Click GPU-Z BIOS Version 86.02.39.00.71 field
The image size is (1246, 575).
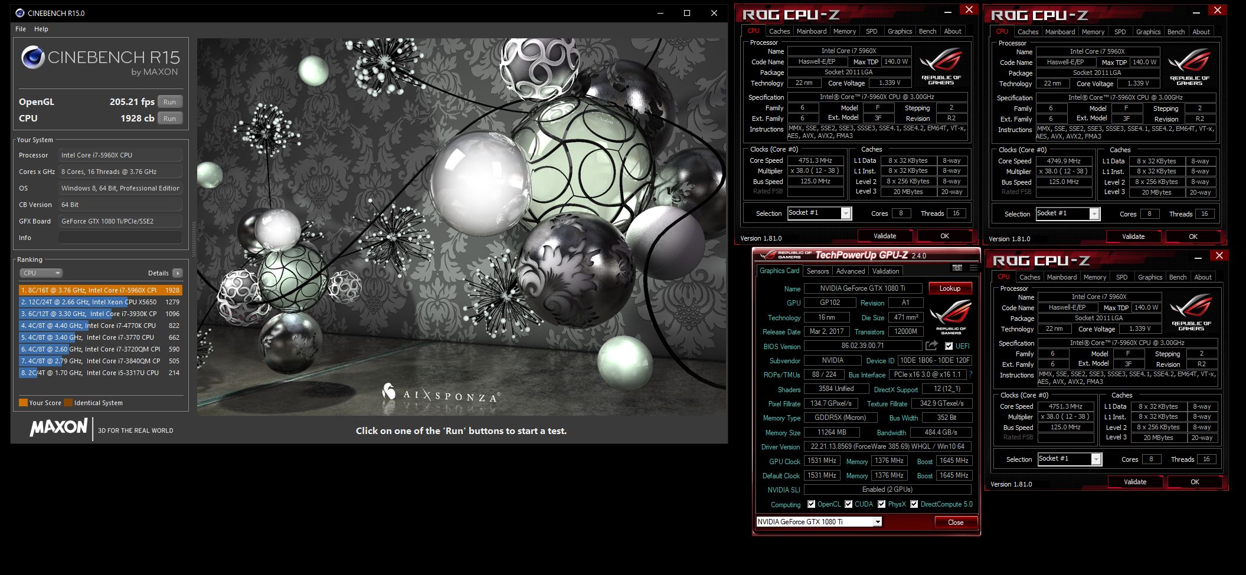tap(863, 346)
